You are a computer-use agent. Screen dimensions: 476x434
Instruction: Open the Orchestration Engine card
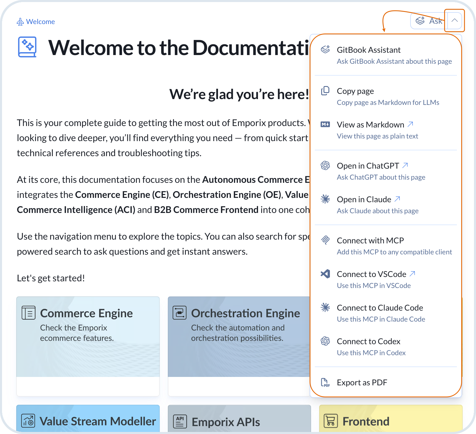(239, 346)
